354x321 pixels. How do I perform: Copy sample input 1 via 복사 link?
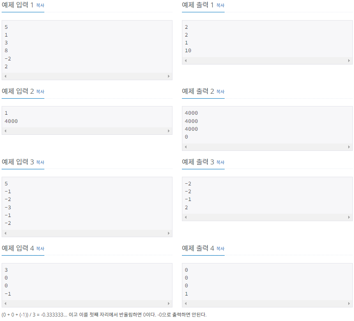[x=40, y=5]
